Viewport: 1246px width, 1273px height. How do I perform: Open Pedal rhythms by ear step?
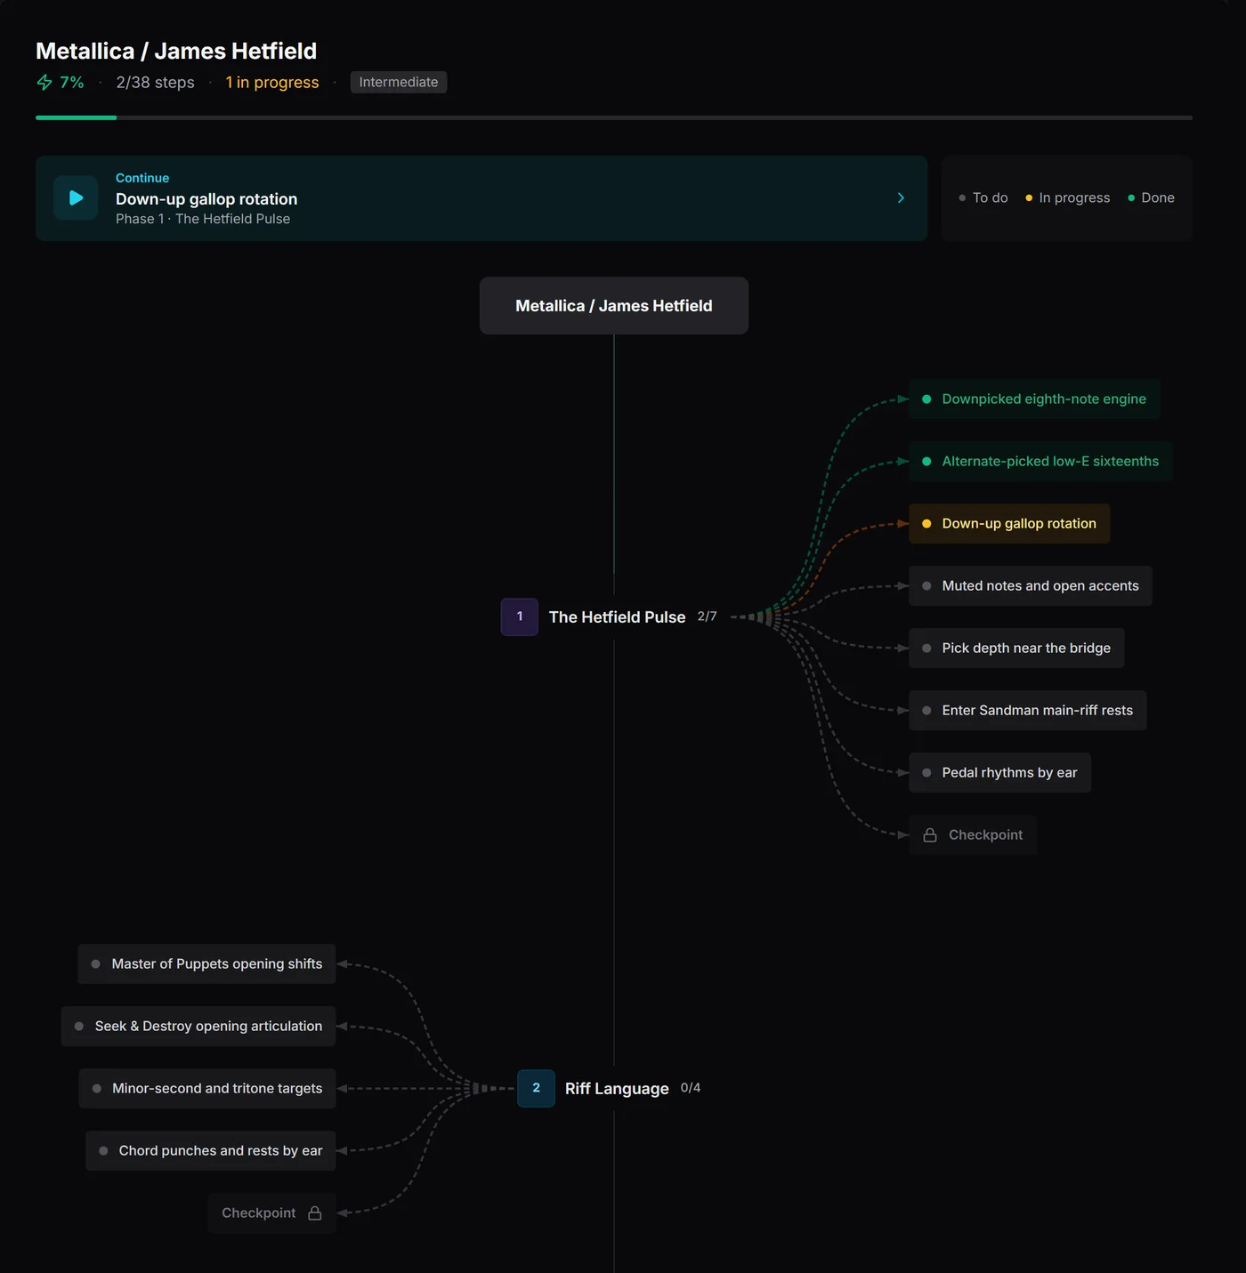(x=999, y=772)
